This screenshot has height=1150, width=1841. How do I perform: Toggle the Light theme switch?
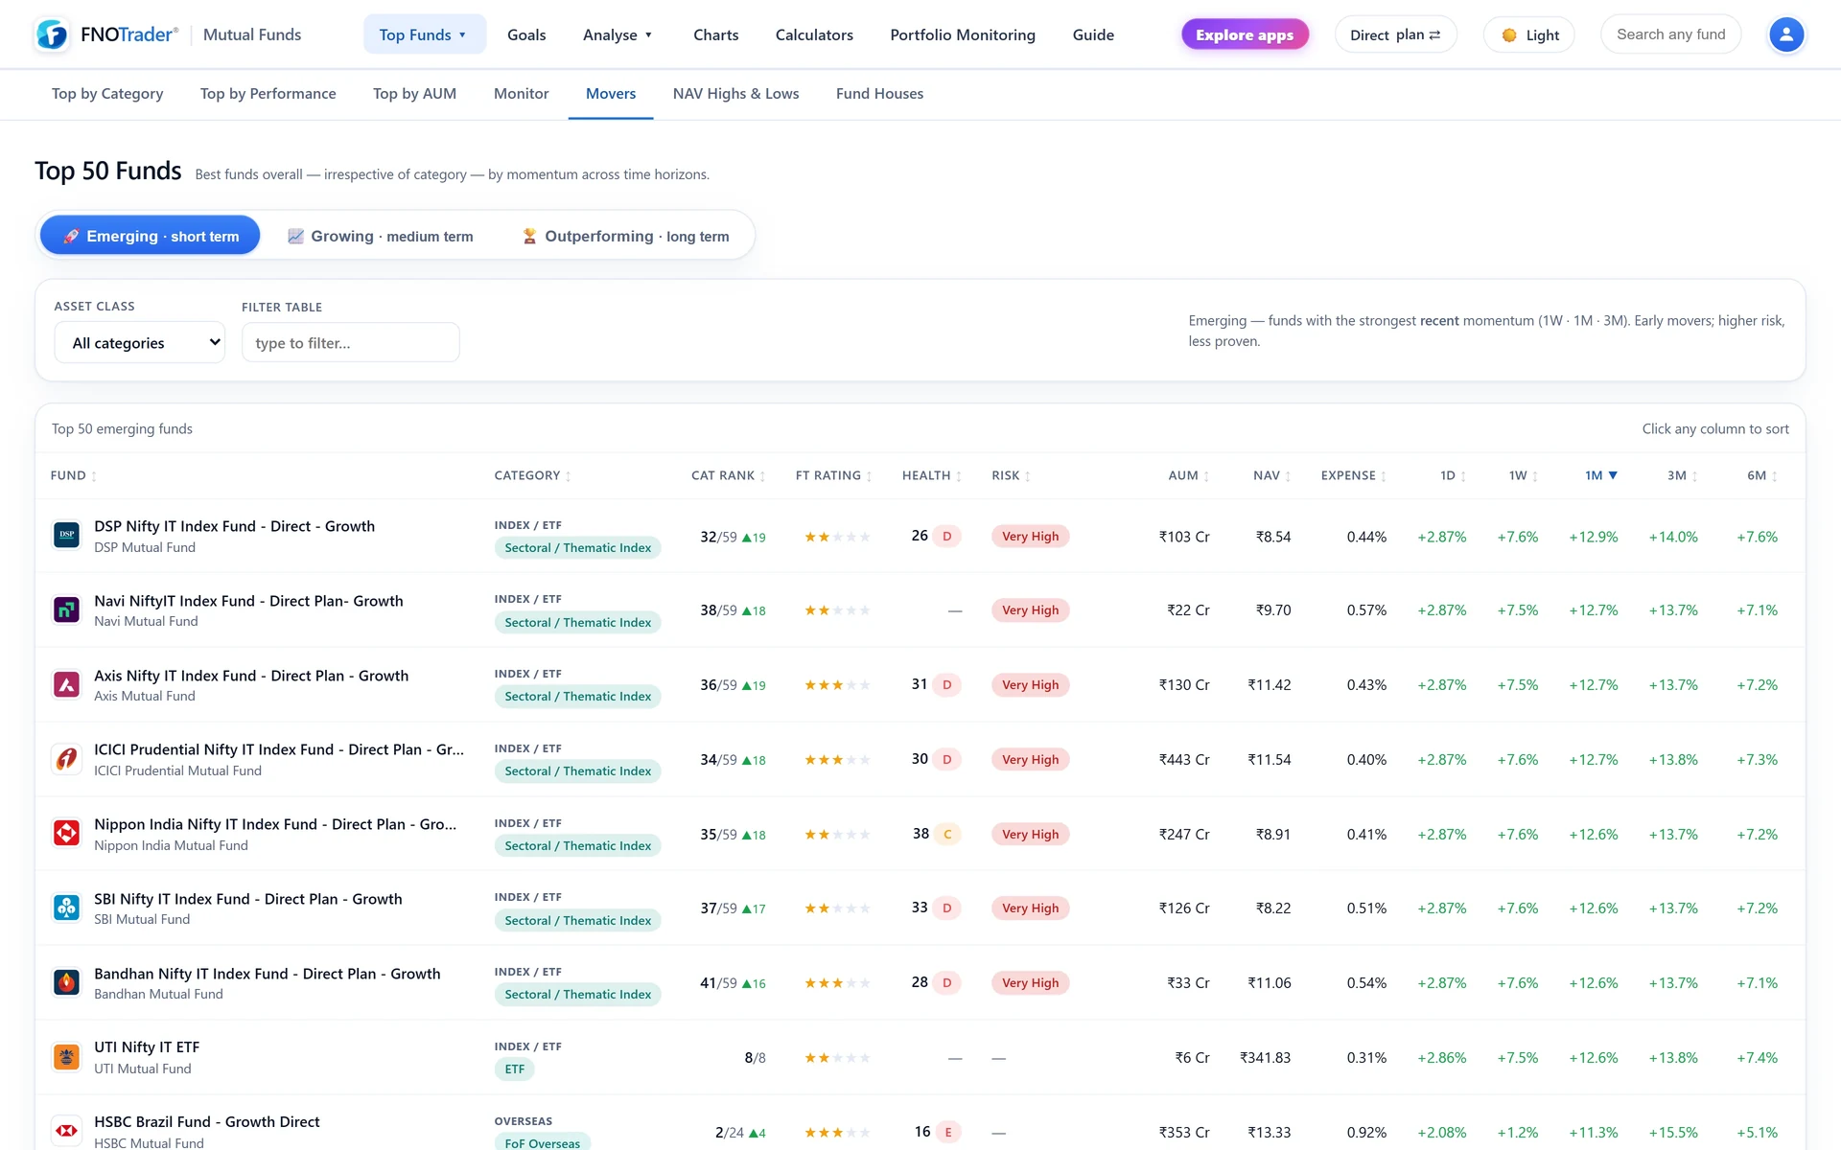1529,34
